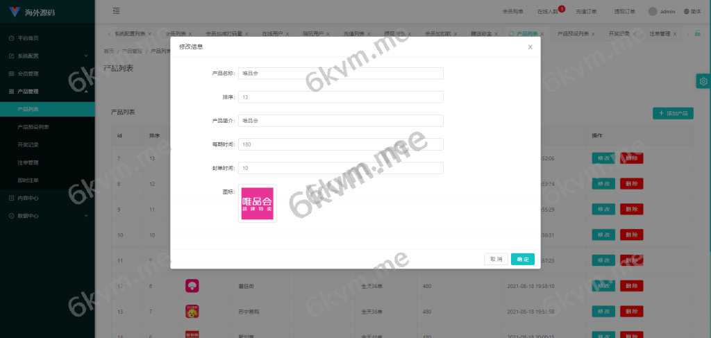Click the 排序 field showing 13

(x=340, y=97)
